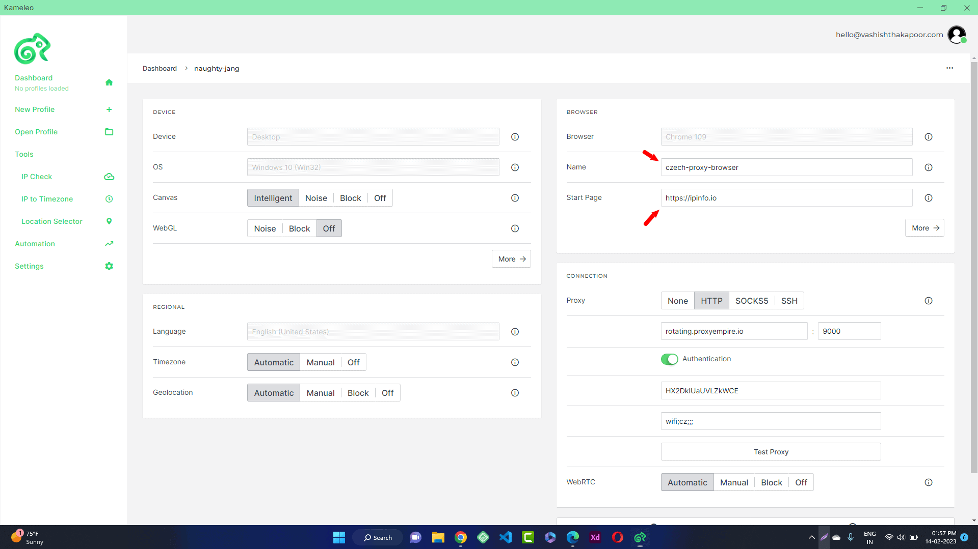Image resolution: width=978 pixels, height=549 pixels.
Task: Go back to Dashboard via breadcrumb
Action: coord(160,68)
